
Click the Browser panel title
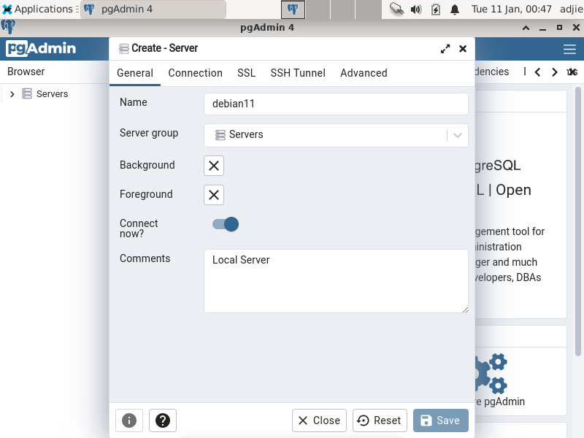[x=26, y=72]
